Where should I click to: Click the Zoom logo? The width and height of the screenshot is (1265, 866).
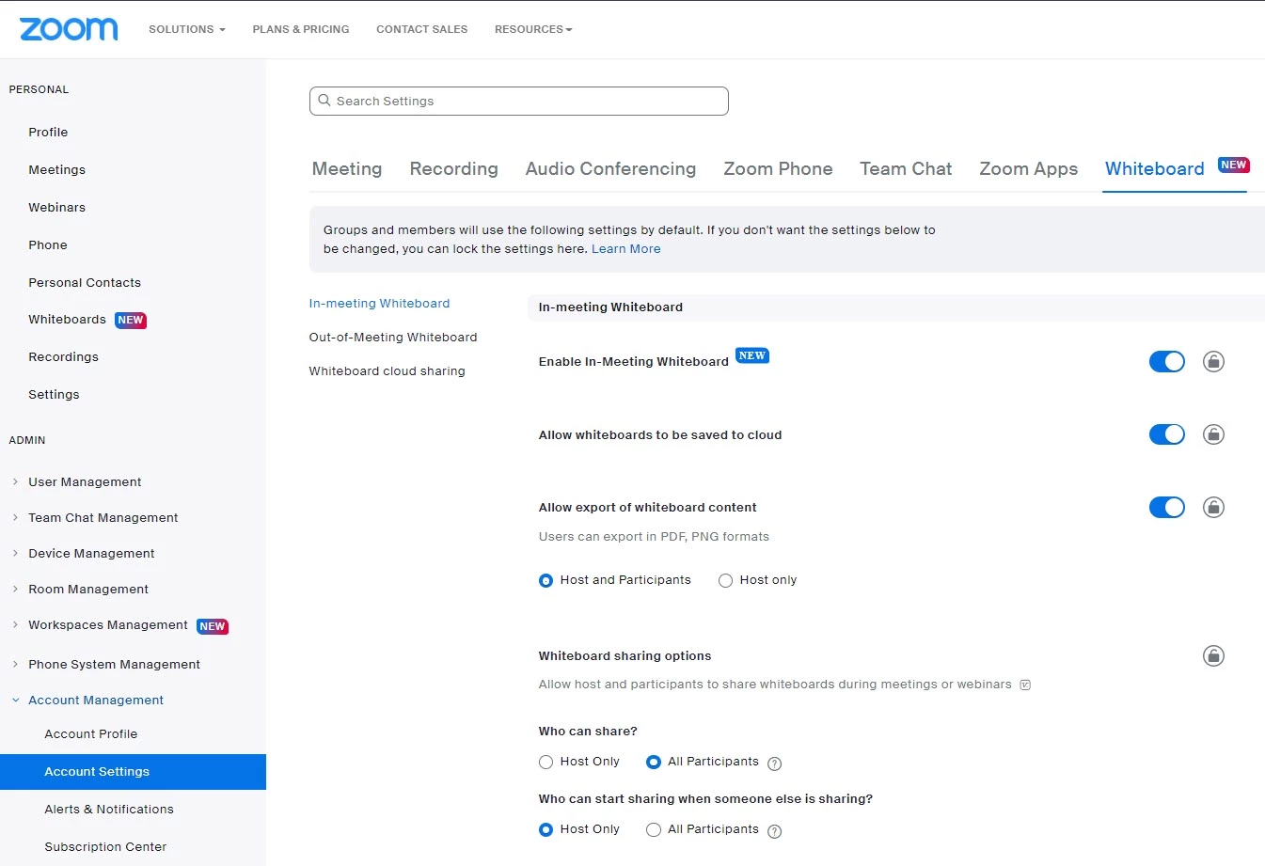point(69,29)
